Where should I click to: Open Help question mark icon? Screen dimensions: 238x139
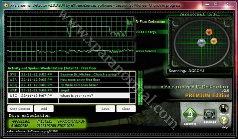point(224,121)
